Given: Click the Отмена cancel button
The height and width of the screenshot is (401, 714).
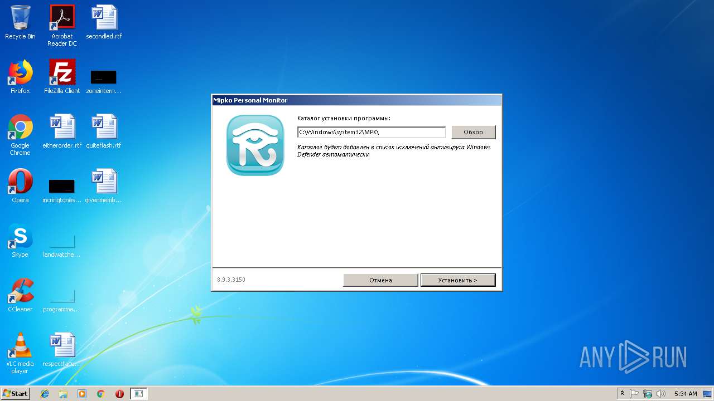Looking at the screenshot, I should [x=380, y=280].
